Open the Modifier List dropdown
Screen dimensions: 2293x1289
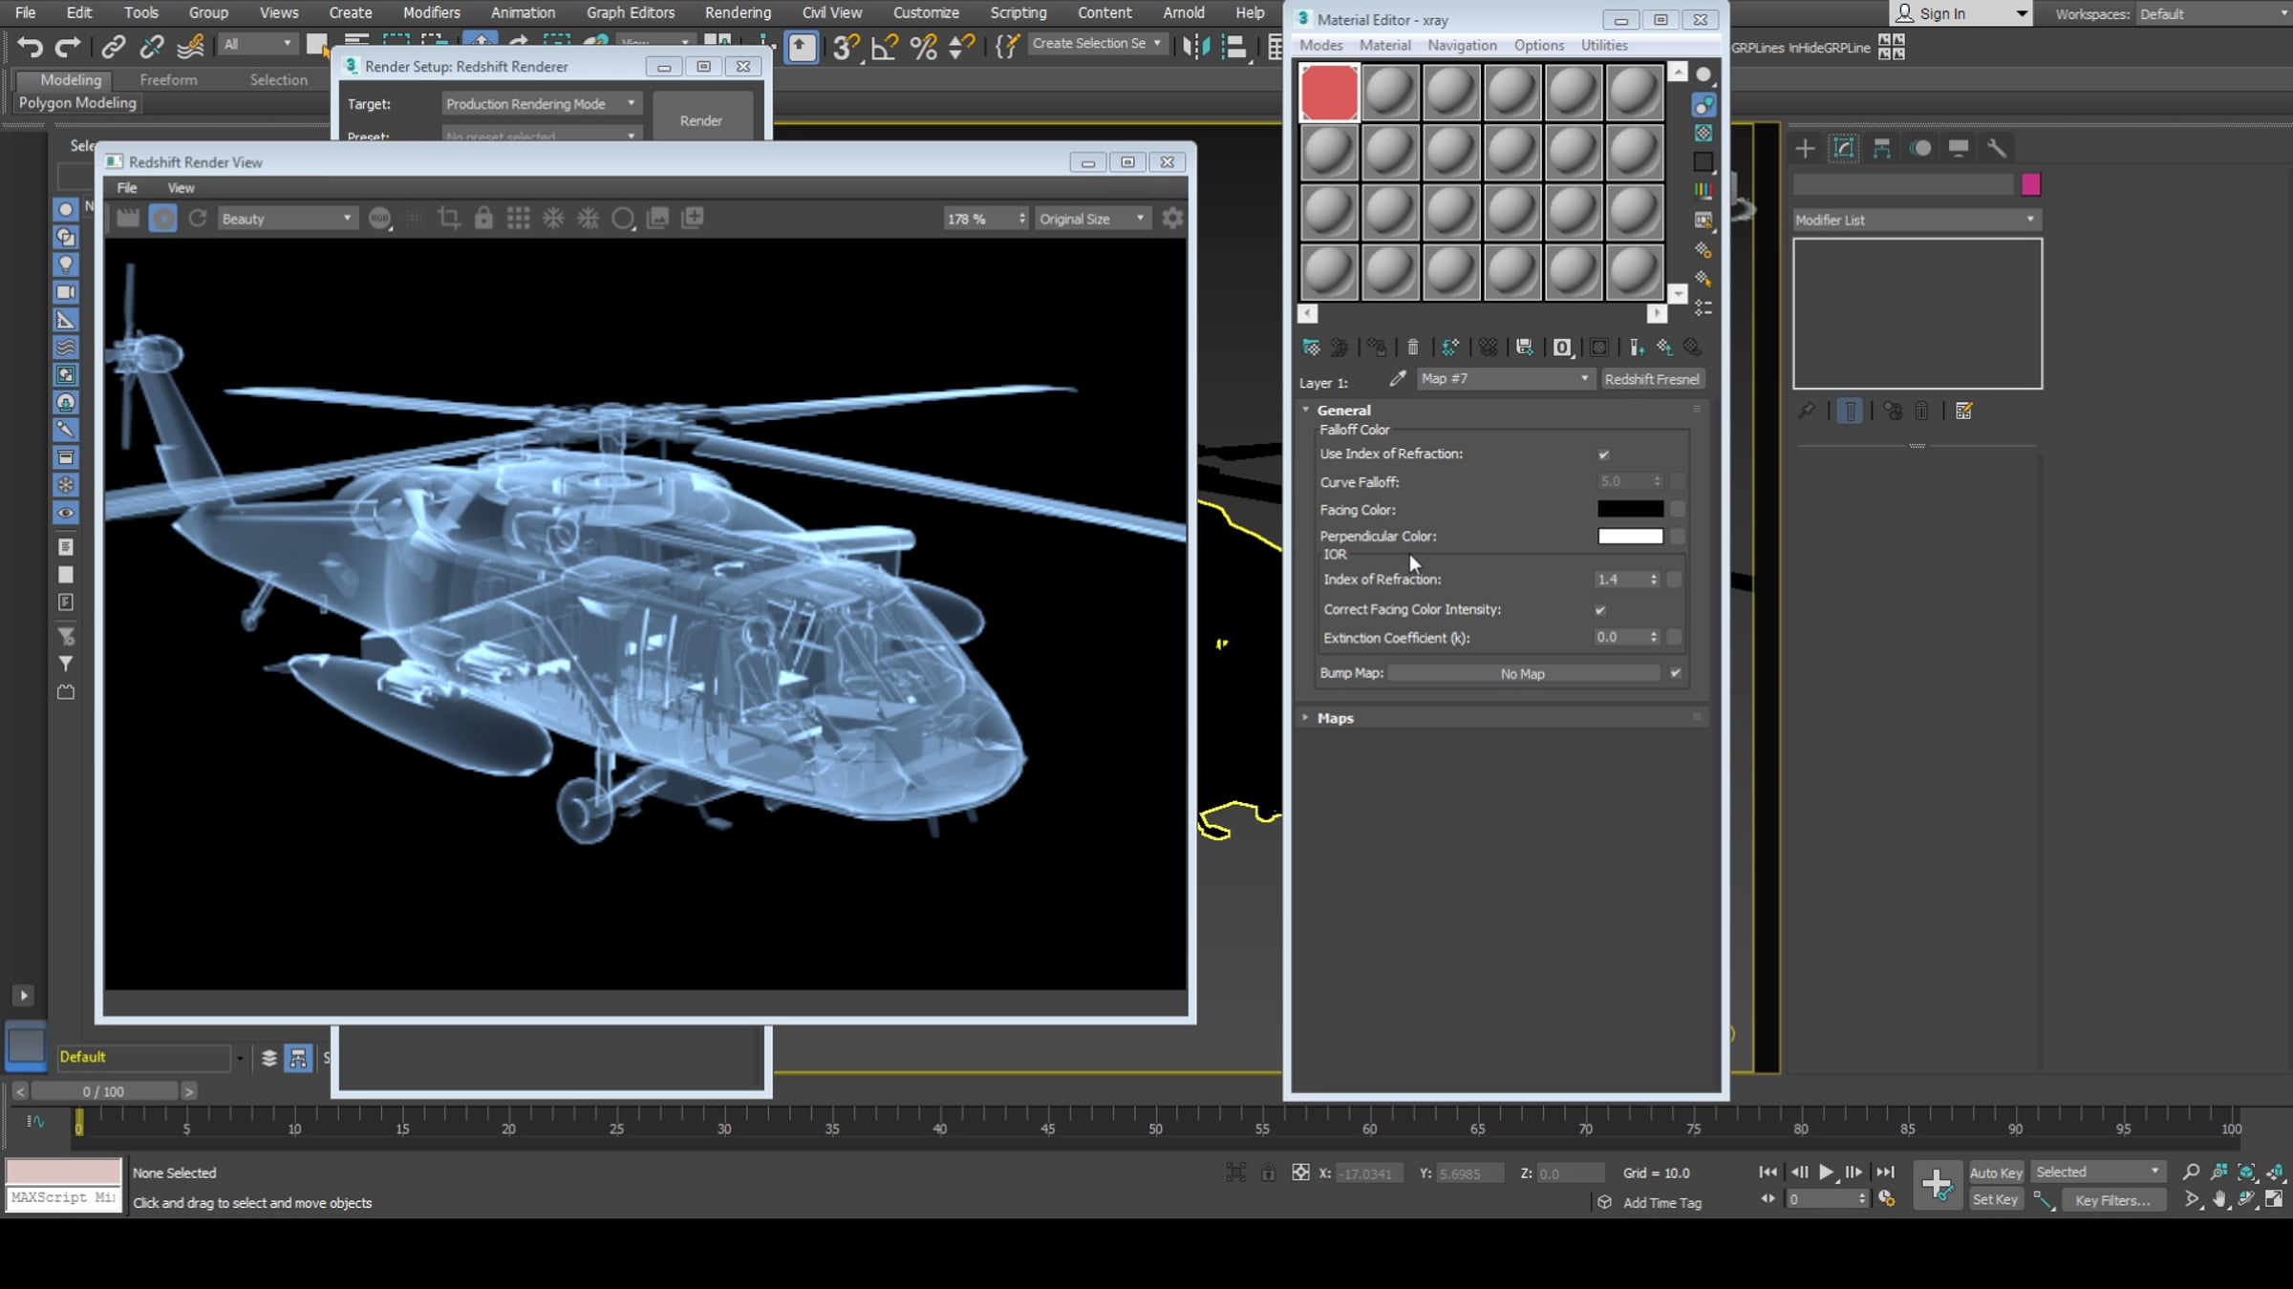[x=1915, y=220]
